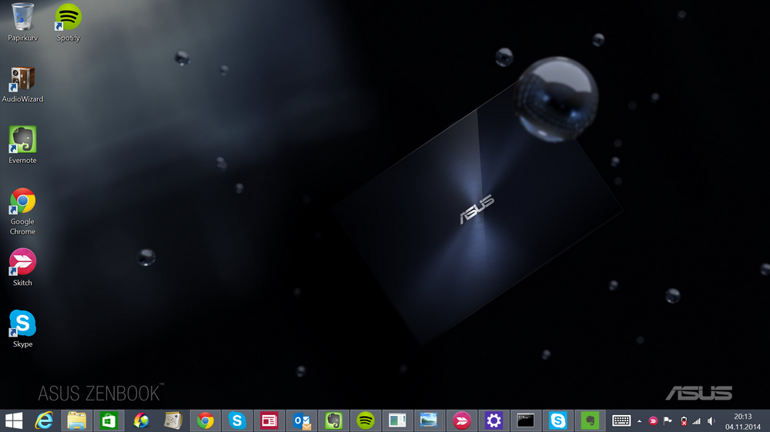Open the AudioWizard desktop shortcut
770x432 pixels.
click(22, 85)
